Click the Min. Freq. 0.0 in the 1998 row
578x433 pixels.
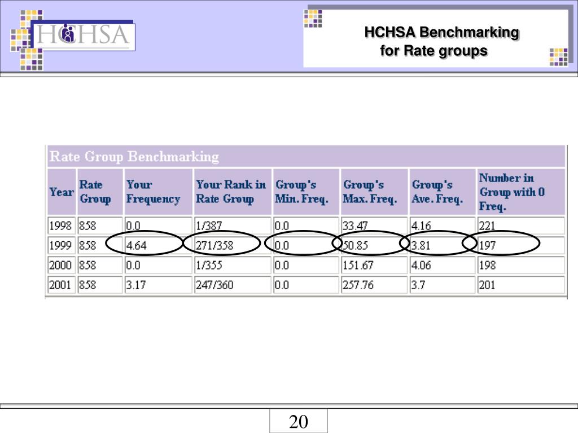pos(306,226)
